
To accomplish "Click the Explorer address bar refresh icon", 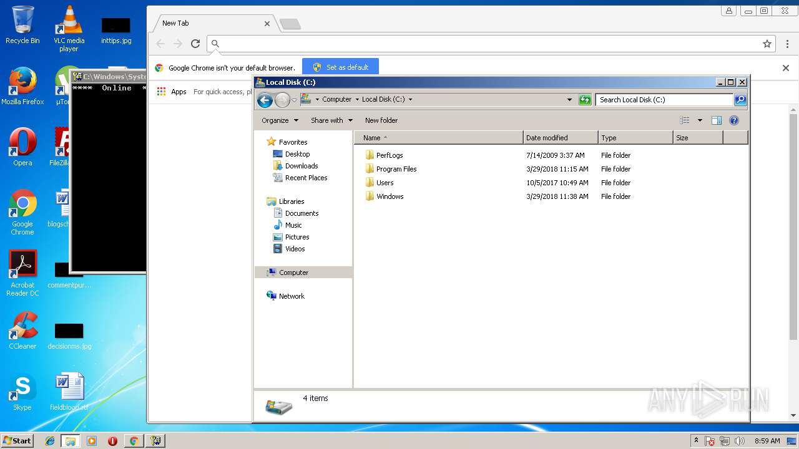I will pos(585,100).
